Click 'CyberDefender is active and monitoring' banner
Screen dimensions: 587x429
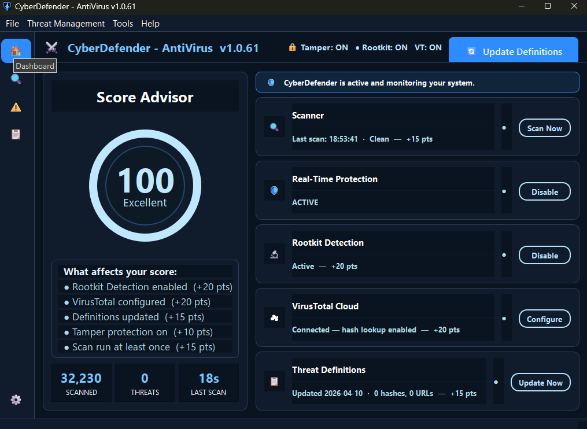(x=418, y=82)
